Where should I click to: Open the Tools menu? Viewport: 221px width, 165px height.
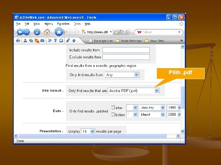click(77, 24)
